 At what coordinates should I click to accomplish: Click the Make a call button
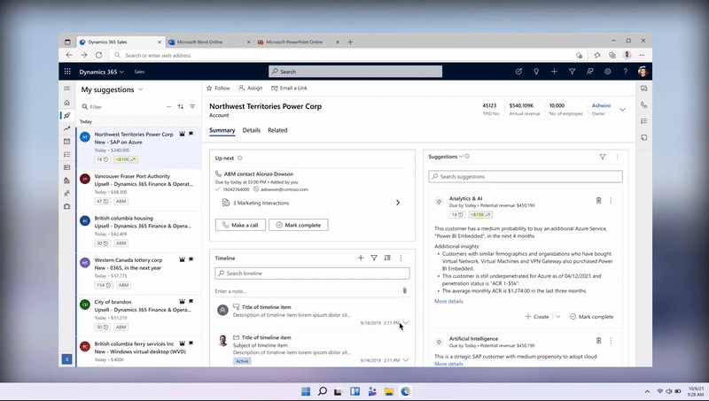point(240,225)
